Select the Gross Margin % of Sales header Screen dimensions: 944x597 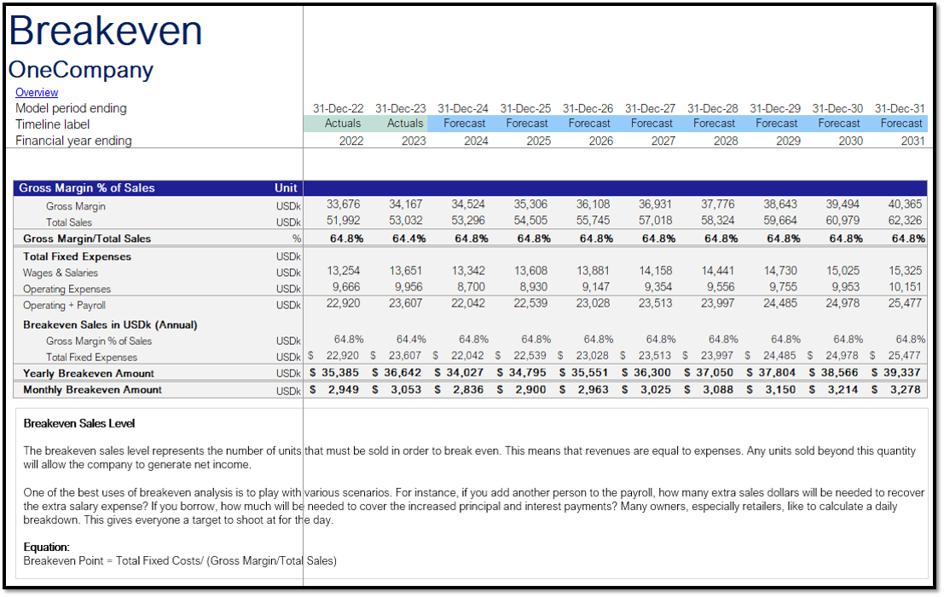coord(87,188)
